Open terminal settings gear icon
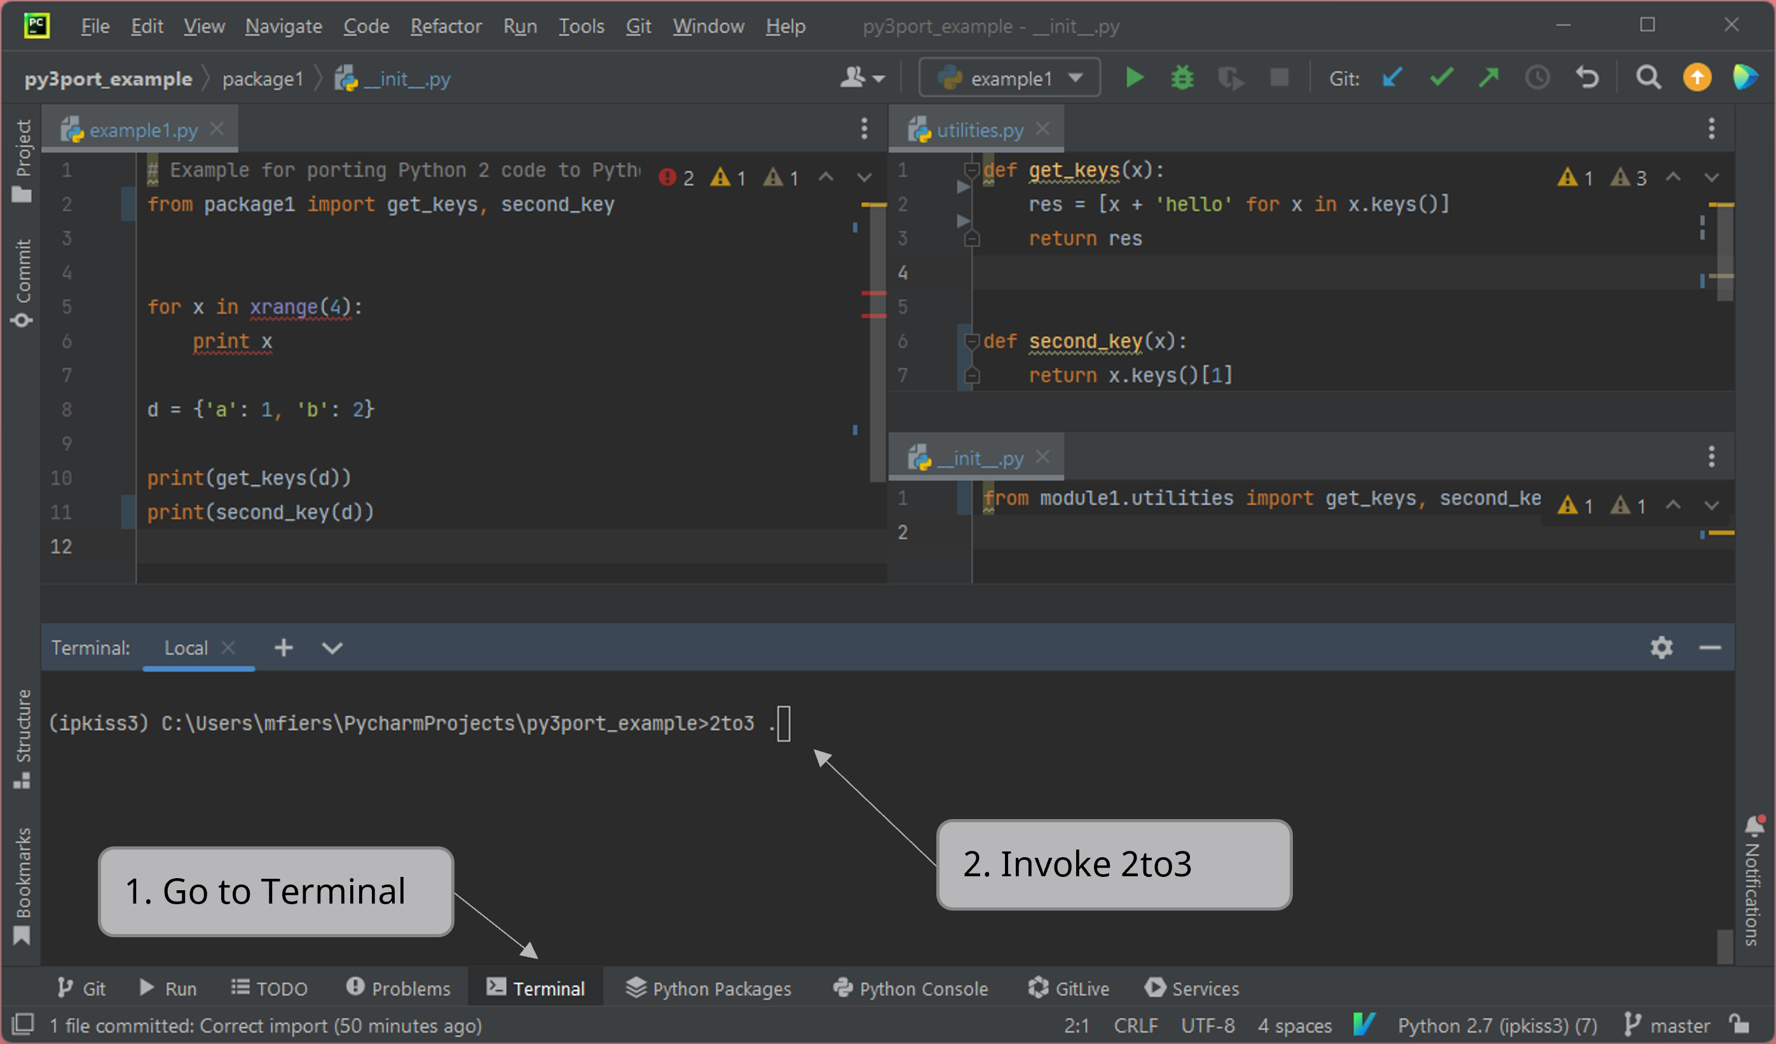Screen dimensions: 1776x1044 (x=1661, y=647)
